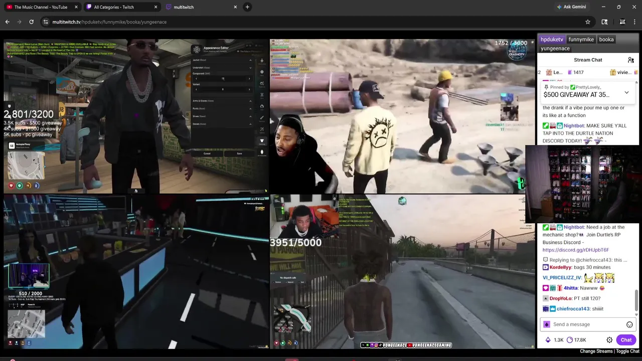Screen dimensions: 642x361
Task: Reload the multitwitch page
Action: 31,22
